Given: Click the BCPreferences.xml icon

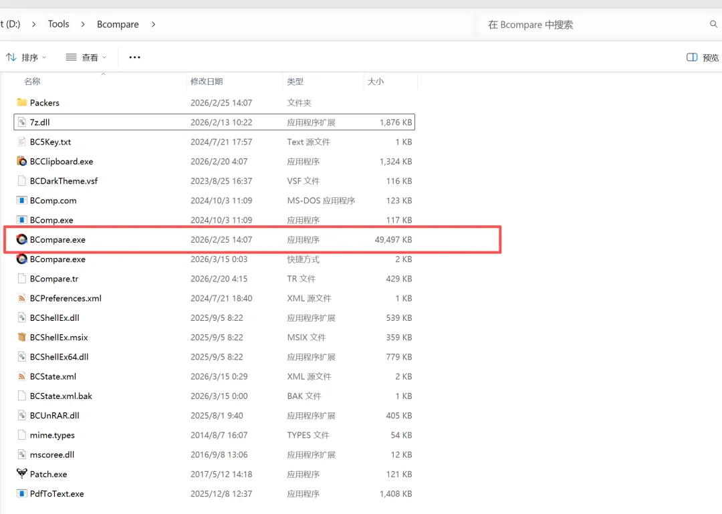Looking at the screenshot, I should (x=21, y=298).
